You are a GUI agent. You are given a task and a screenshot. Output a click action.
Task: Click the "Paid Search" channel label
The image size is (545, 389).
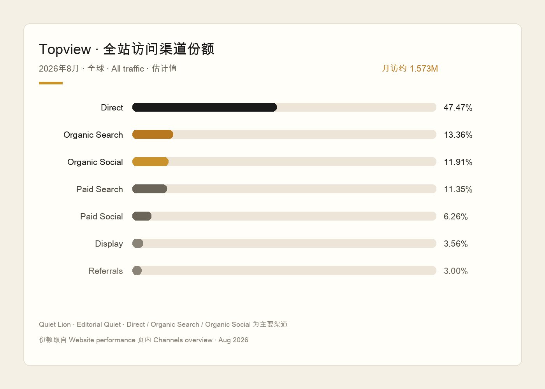click(x=100, y=189)
